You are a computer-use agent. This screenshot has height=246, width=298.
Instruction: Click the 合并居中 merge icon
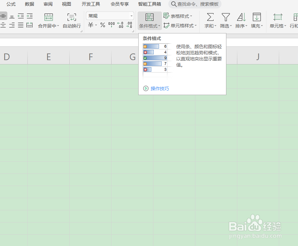tap(49, 17)
